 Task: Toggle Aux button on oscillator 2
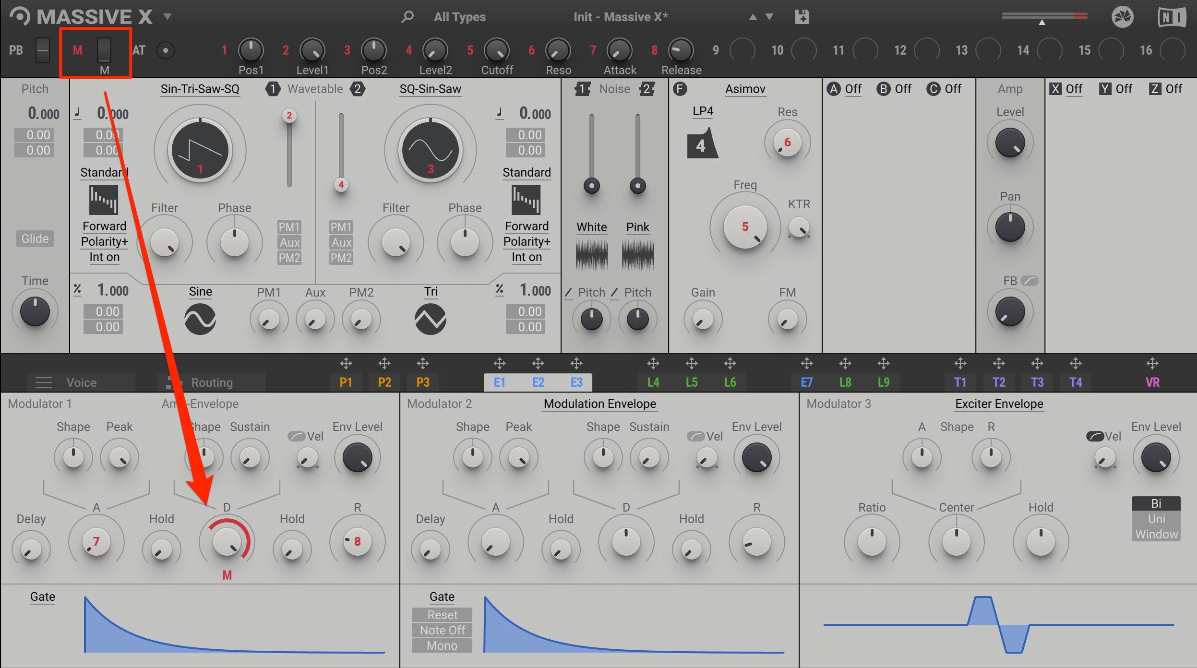[x=341, y=242]
